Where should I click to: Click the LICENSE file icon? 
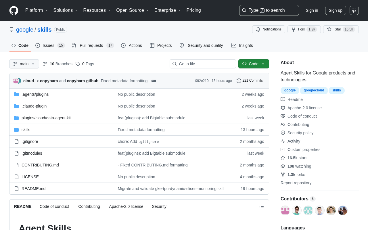16,177
